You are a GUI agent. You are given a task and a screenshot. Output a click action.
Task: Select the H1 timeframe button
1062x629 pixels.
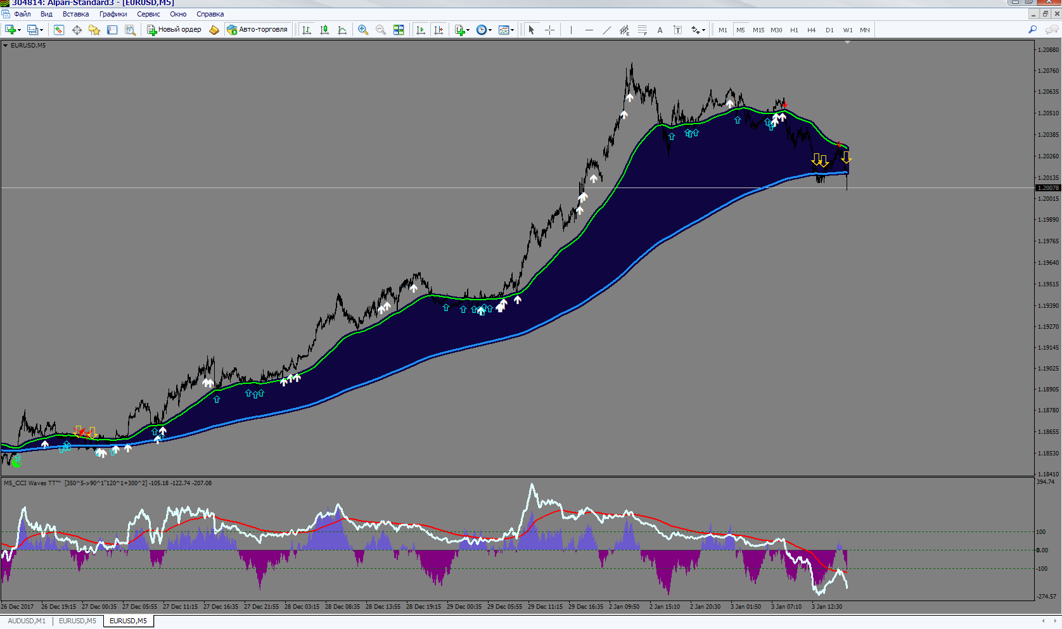794,30
